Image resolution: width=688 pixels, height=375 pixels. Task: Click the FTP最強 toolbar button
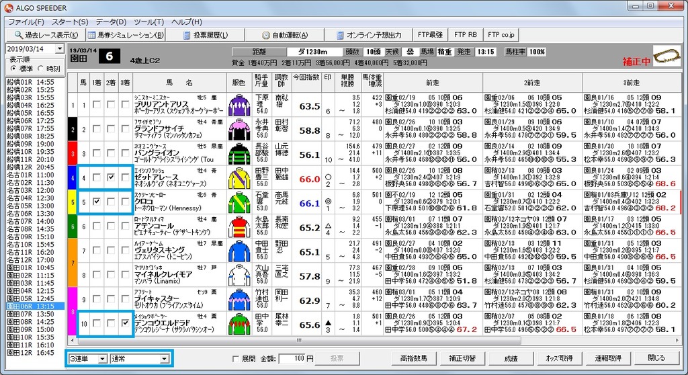[x=430, y=34]
